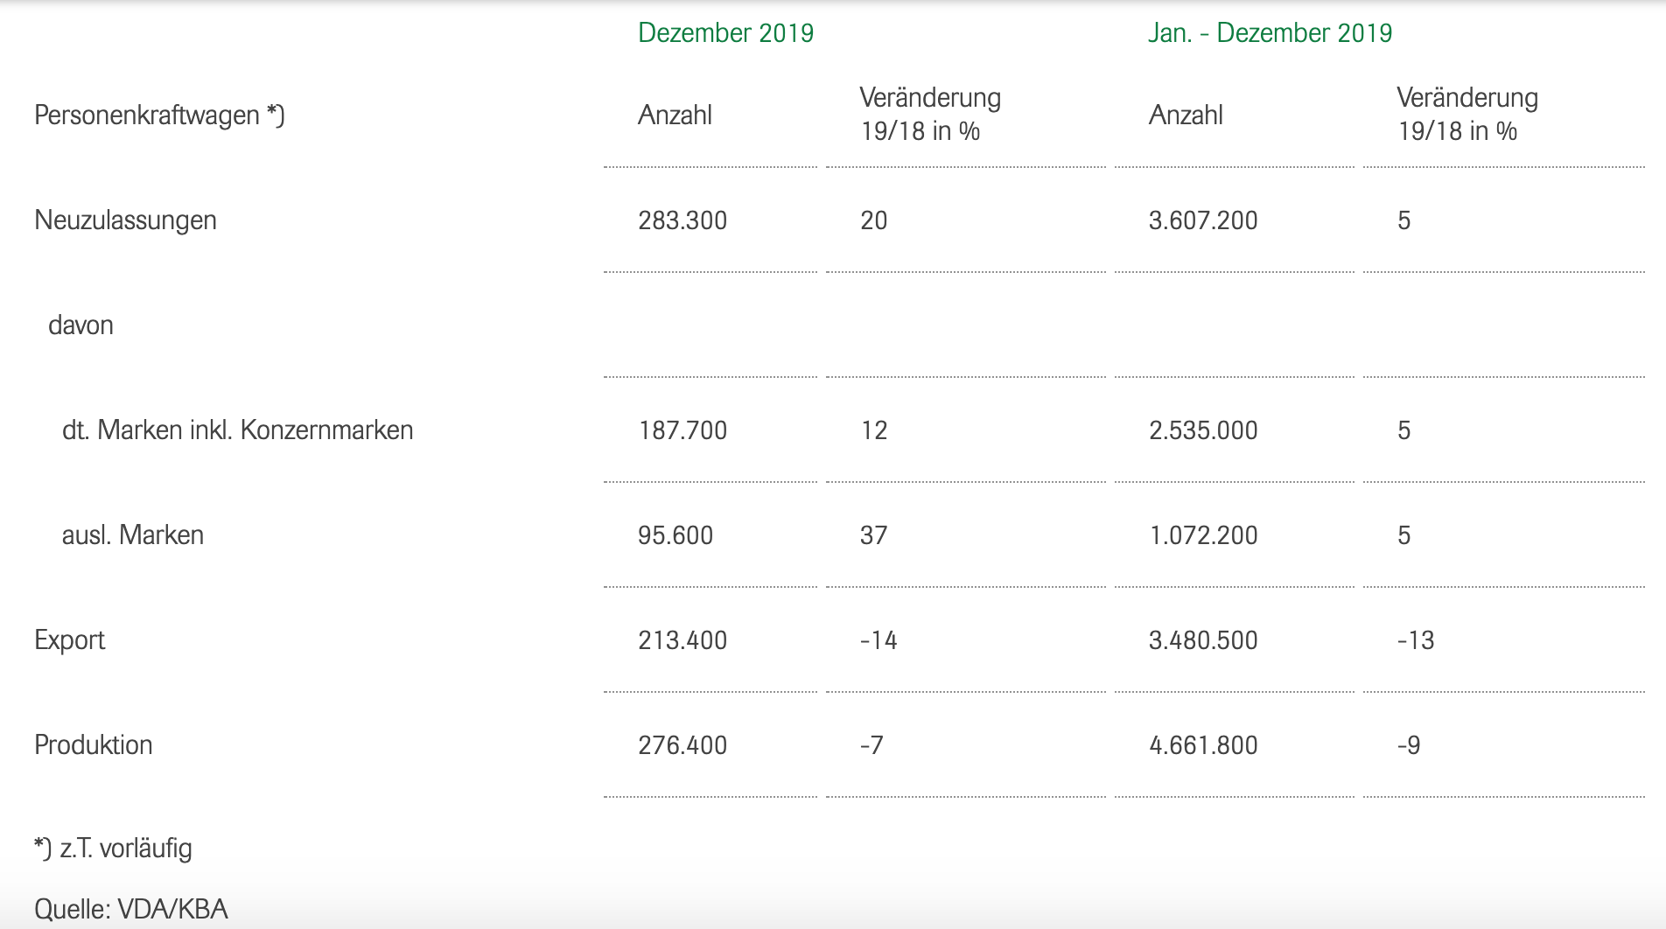The height and width of the screenshot is (929, 1666).
Task: Click the Export row label
Action: click(69, 640)
